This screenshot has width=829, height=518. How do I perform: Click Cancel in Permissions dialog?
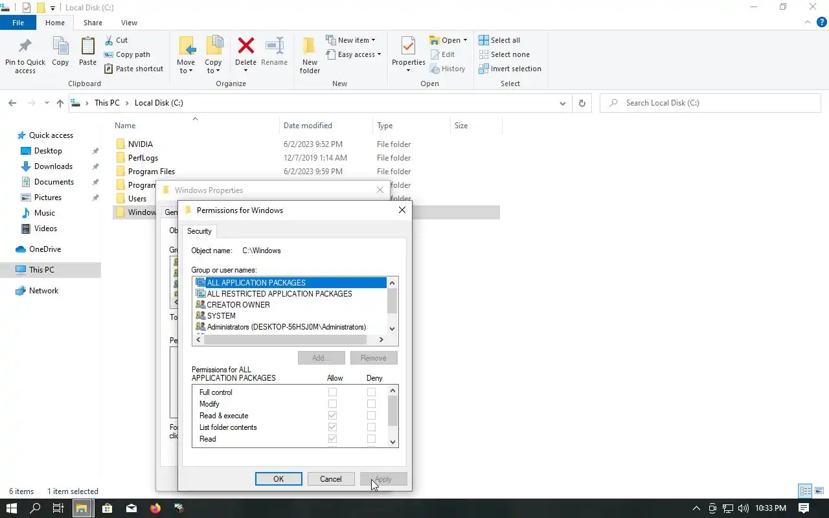click(330, 479)
